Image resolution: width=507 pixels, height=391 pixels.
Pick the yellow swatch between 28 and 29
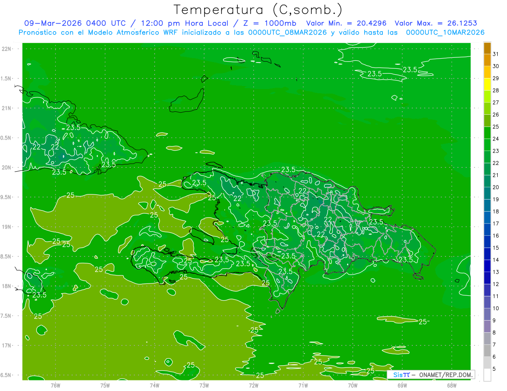point(487,84)
